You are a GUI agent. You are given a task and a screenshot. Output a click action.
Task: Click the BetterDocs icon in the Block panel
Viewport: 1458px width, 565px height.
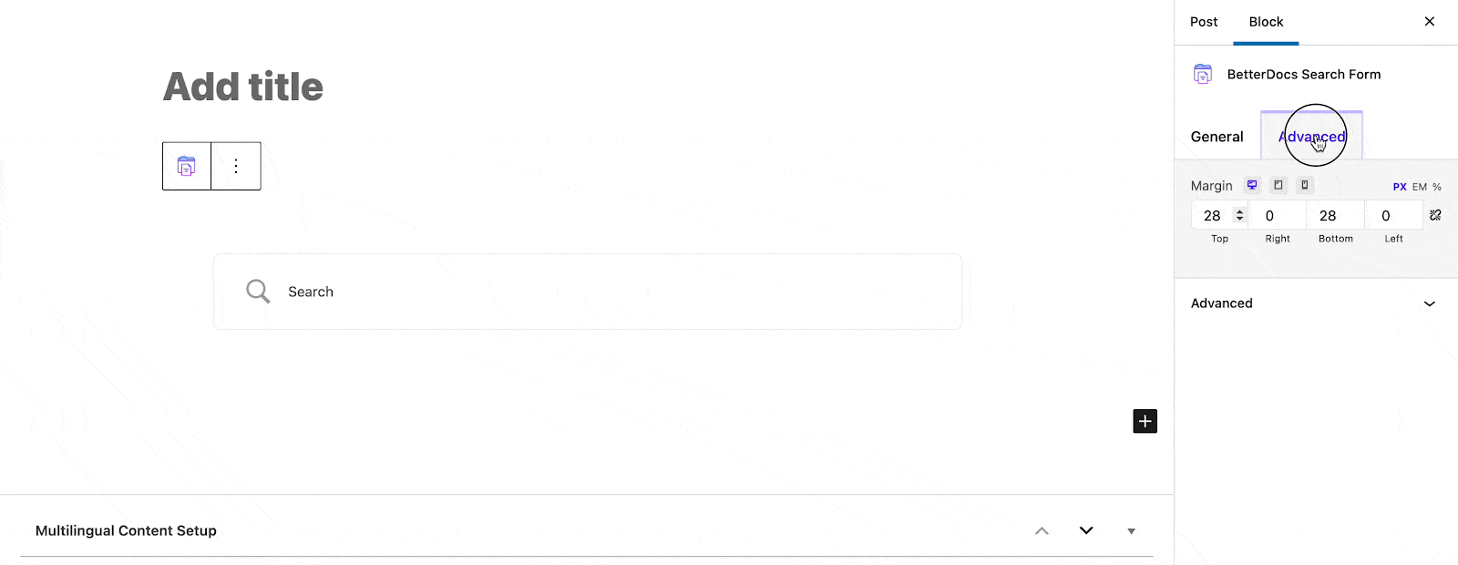point(1204,74)
